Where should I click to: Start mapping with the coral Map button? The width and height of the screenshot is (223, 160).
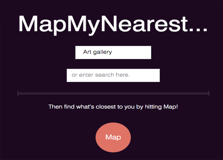113,137
